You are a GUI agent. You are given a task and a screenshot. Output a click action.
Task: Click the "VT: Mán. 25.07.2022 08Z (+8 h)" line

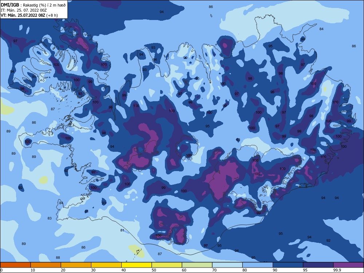click(x=29, y=15)
